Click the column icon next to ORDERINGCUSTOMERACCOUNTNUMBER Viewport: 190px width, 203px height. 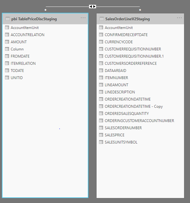coord(101,120)
